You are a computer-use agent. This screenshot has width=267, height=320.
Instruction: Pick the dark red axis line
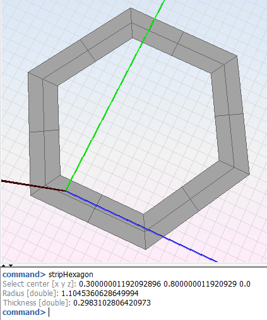point(33,186)
